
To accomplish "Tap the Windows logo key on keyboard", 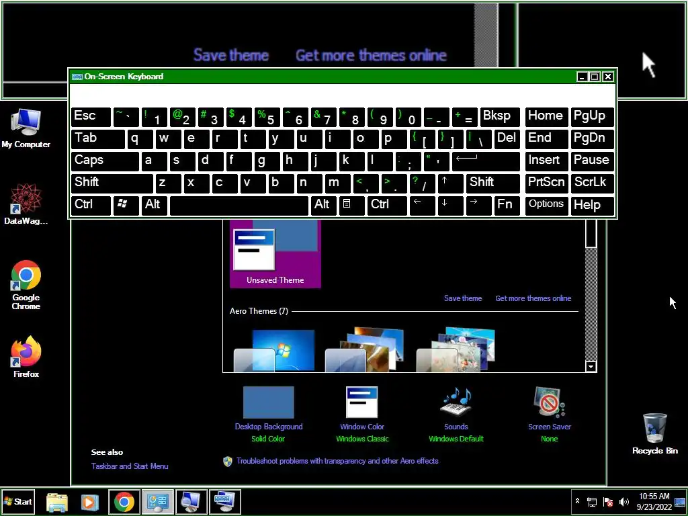I will 126,204.
